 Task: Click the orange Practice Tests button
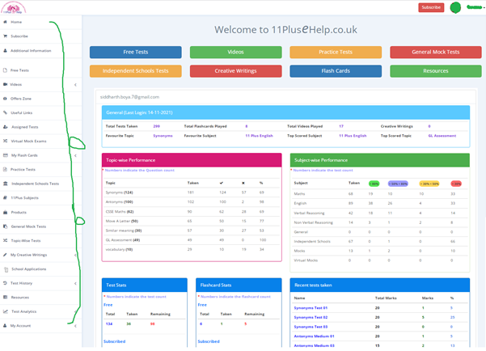[336, 52]
